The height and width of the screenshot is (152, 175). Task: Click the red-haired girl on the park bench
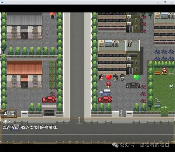(164, 70)
